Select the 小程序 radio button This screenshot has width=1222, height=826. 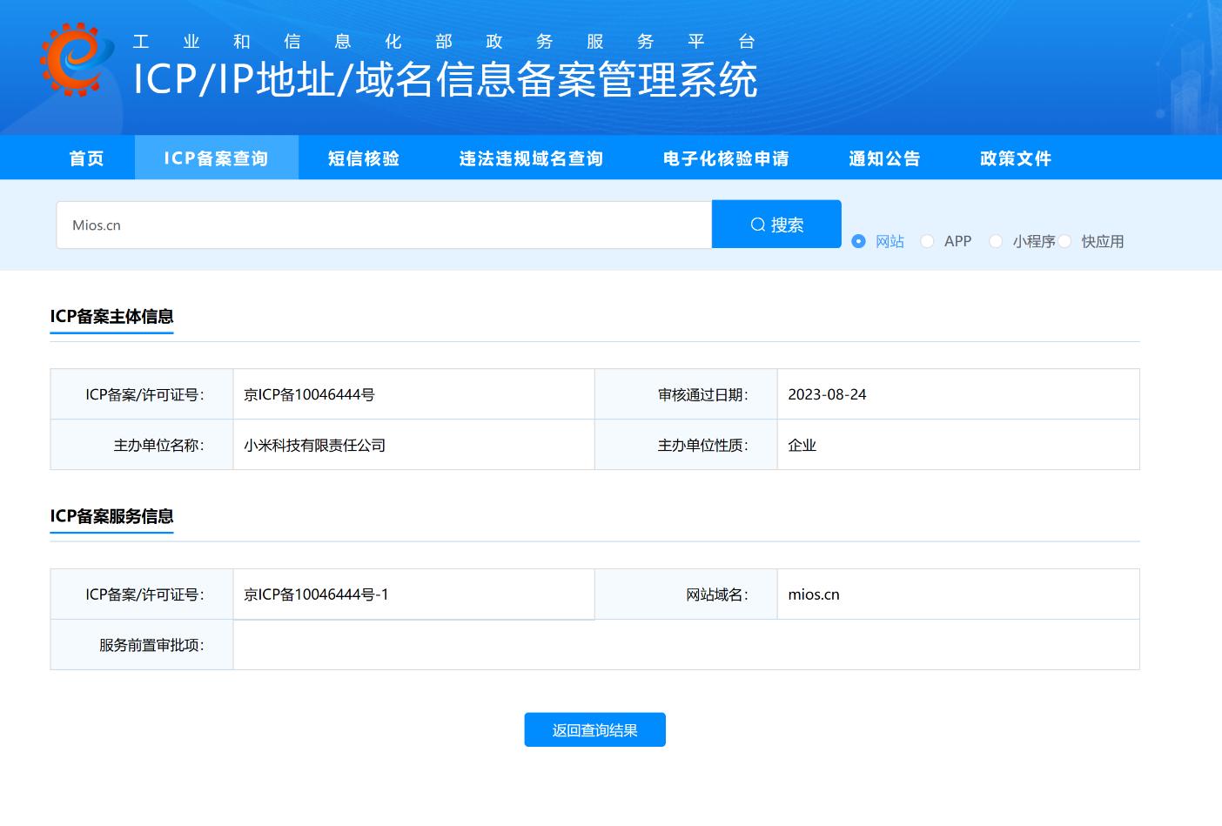(x=996, y=241)
